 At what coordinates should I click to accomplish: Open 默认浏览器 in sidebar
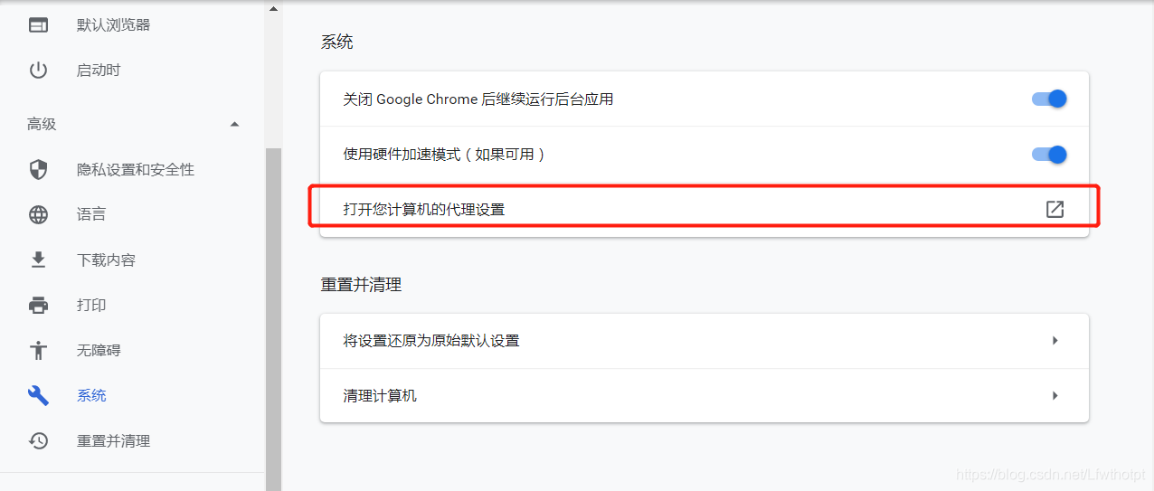[114, 25]
